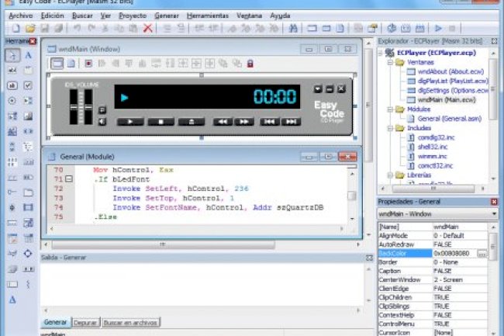
Task: Select the Static text (A) tool
Action: pos(28,56)
